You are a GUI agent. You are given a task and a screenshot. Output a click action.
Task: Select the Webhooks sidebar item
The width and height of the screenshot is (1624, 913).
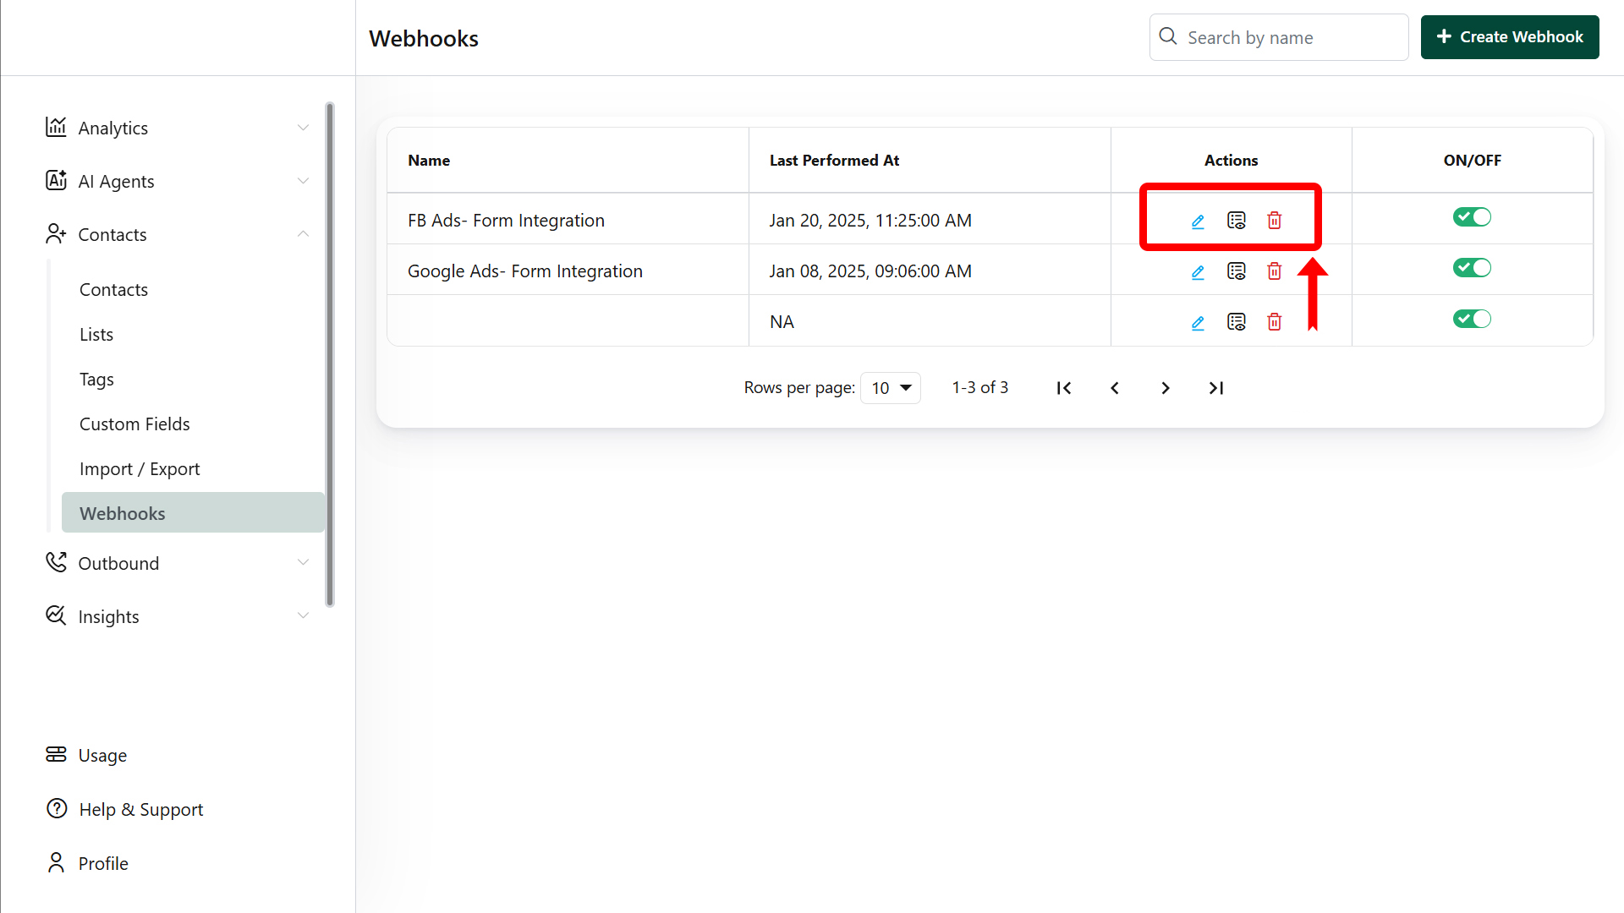pos(193,513)
